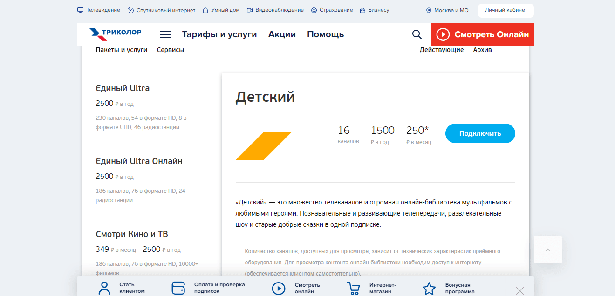Image resolution: width=615 pixels, height=296 pixels.
Task: Open the hamburger menu
Action: click(165, 34)
